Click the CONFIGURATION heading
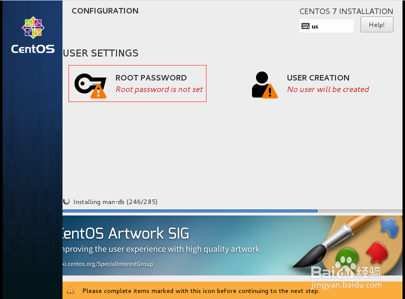405x299 pixels. click(105, 11)
